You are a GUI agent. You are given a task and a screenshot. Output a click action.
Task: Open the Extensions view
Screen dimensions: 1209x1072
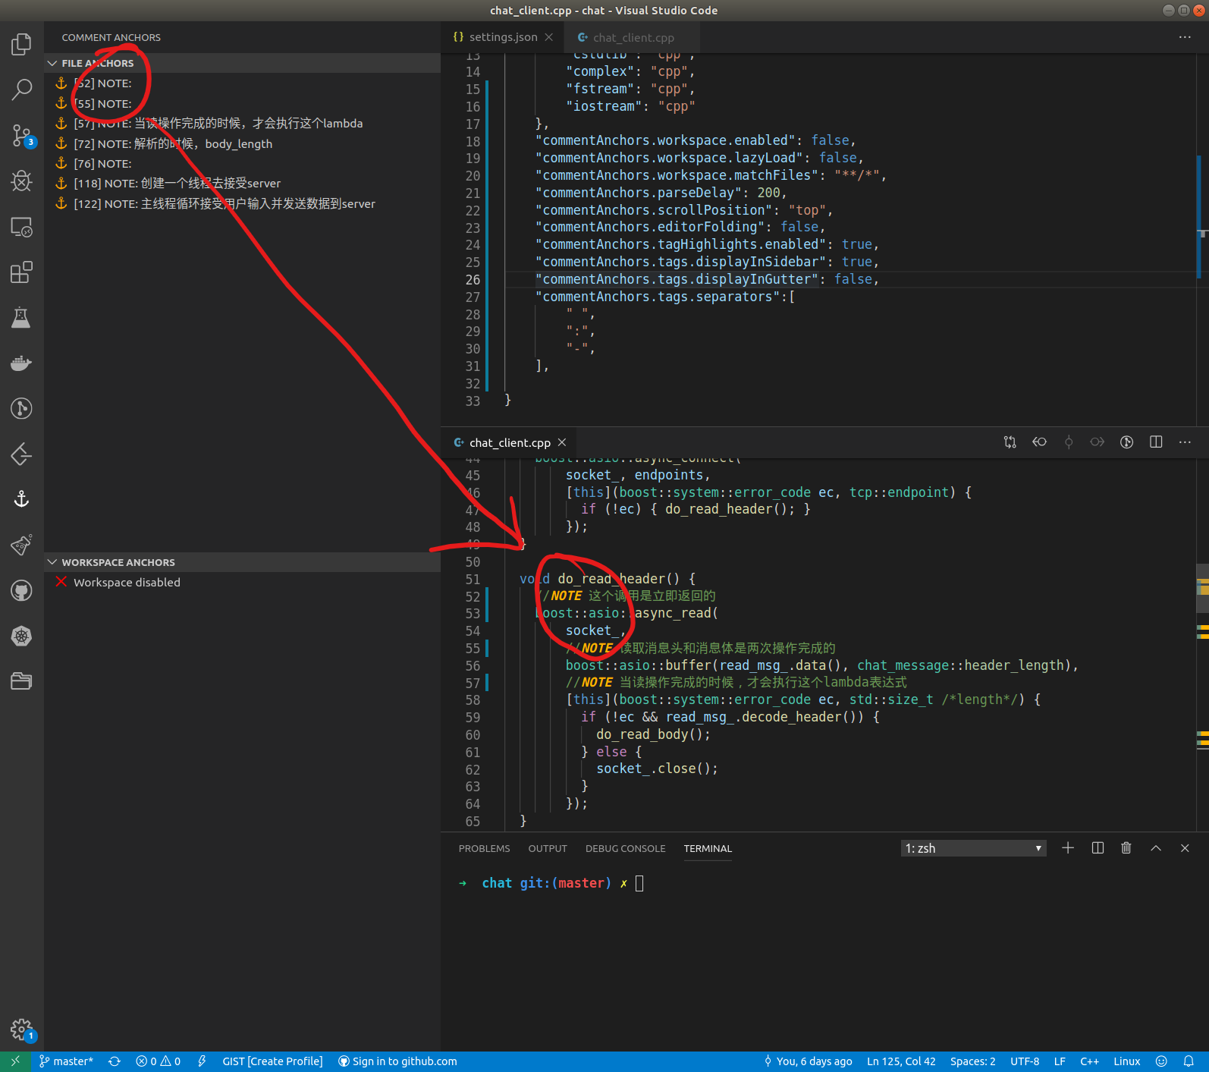[21, 272]
